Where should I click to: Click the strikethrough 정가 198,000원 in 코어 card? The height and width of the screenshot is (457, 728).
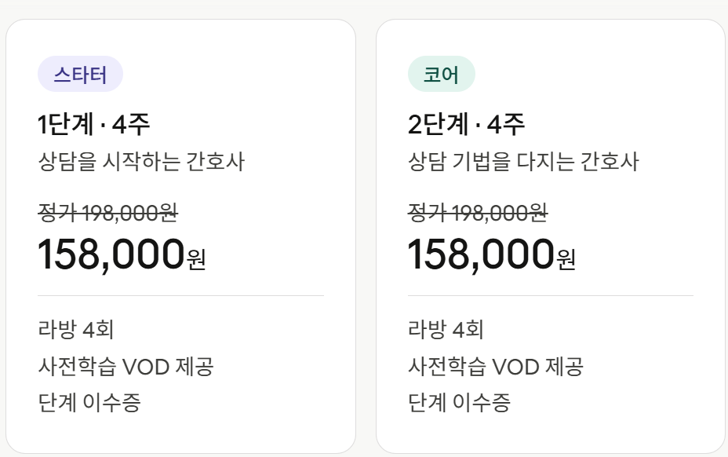[x=478, y=211]
